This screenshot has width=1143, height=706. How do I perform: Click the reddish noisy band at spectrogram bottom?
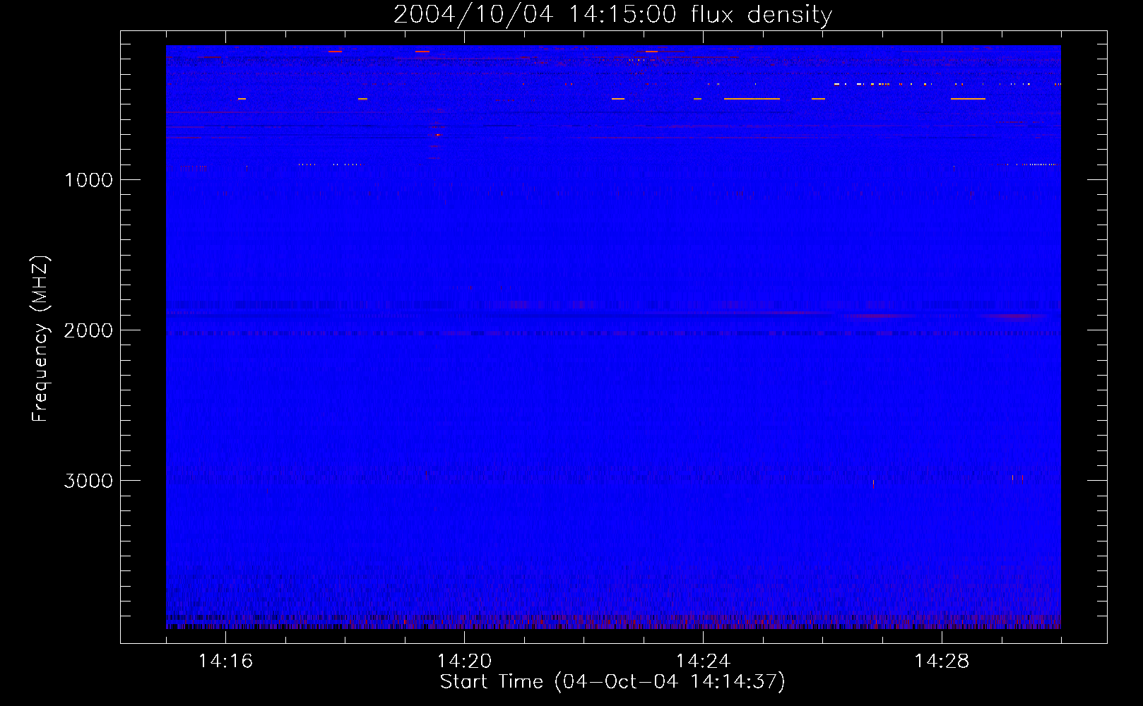[x=612, y=623]
